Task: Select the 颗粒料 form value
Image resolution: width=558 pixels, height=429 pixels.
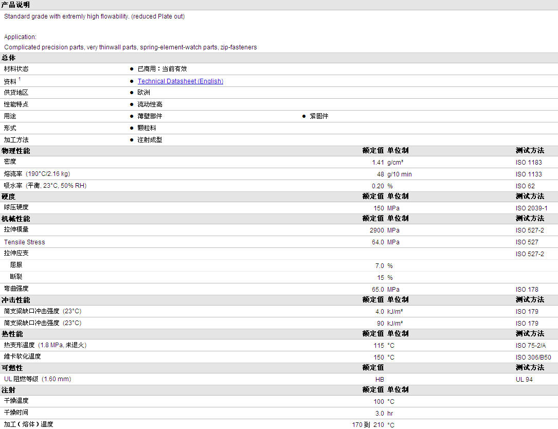Action: click(147, 128)
